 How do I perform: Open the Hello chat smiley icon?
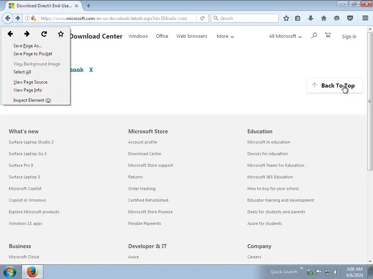point(337,18)
